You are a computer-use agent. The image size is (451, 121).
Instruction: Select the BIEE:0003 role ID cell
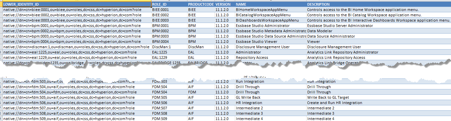coord(169,21)
